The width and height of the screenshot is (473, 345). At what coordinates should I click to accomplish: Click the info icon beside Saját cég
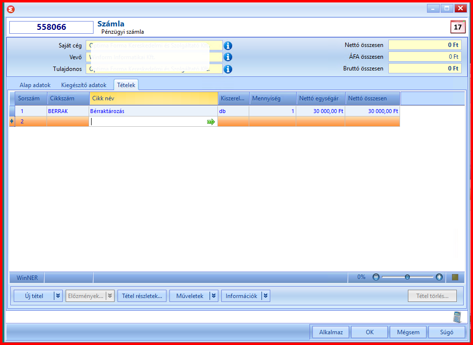(x=228, y=46)
